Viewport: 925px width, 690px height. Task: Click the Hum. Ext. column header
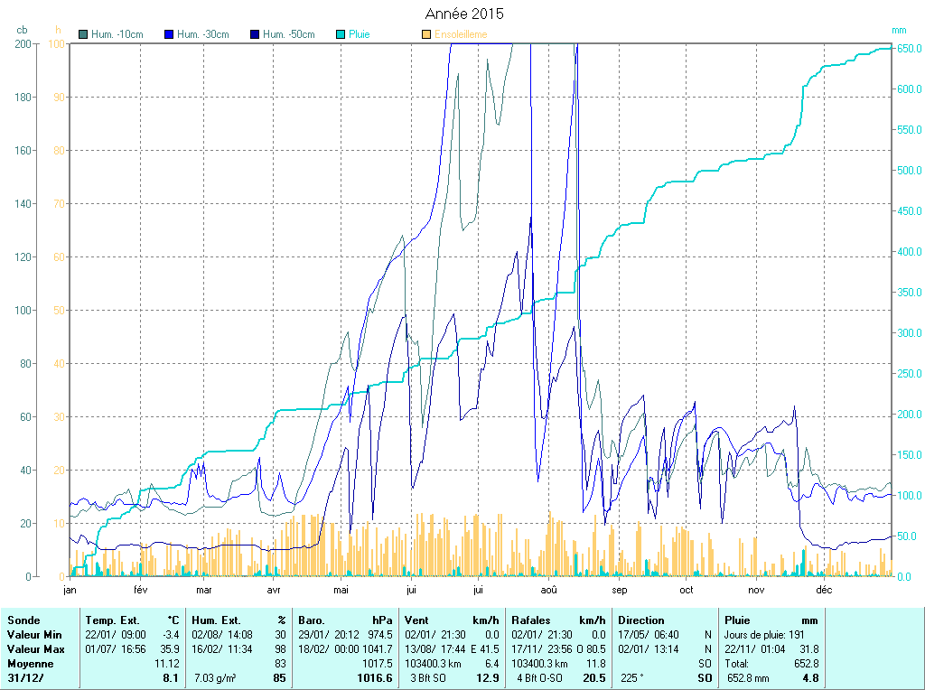(216, 620)
